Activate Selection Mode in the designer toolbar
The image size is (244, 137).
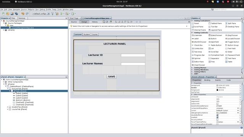[104, 22]
